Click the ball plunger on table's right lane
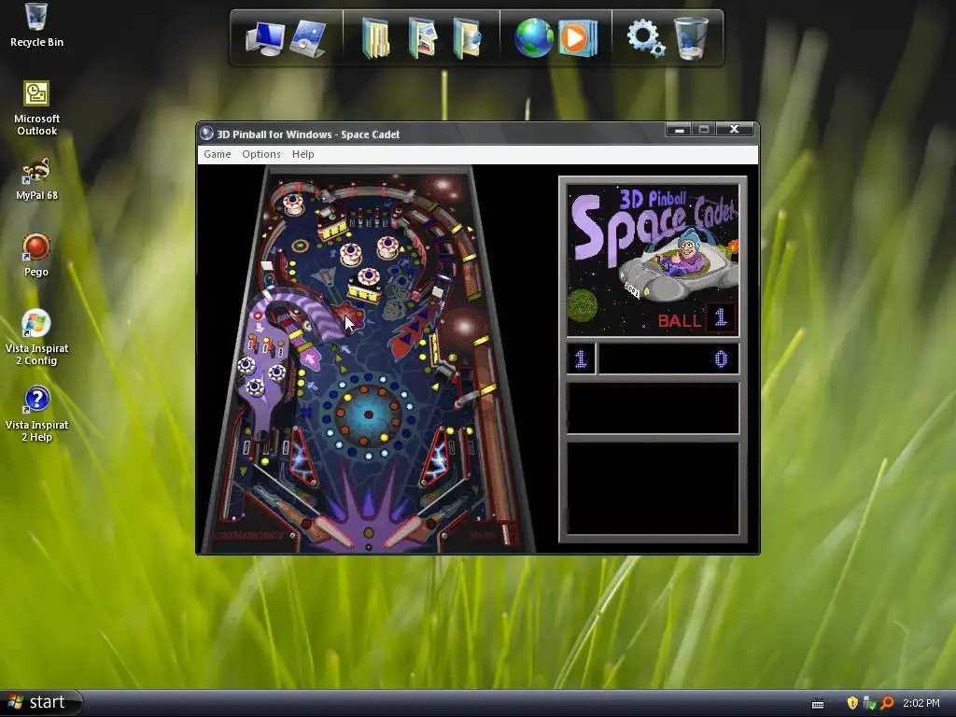 pyautogui.click(x=506, y=533)
